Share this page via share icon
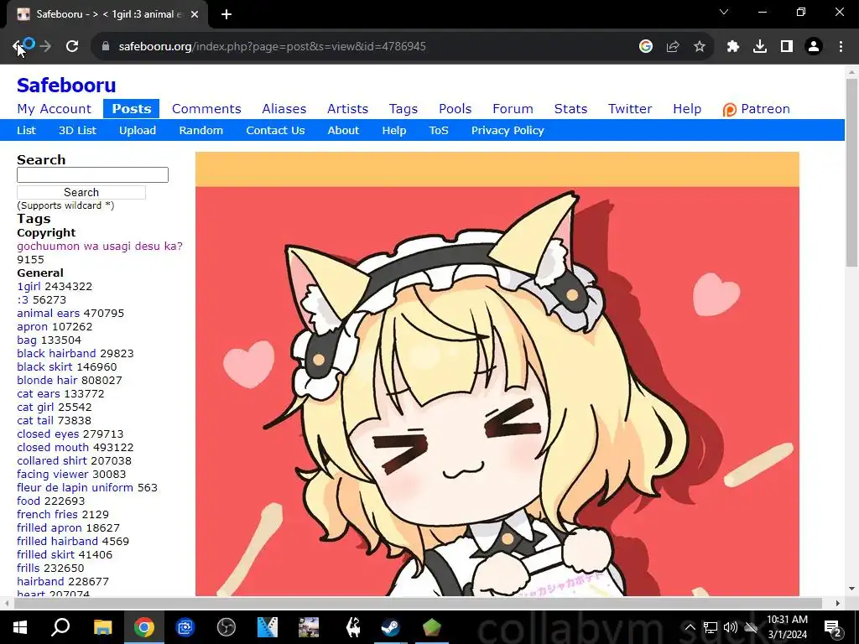859x644 pixels. (x=673, y=47)
